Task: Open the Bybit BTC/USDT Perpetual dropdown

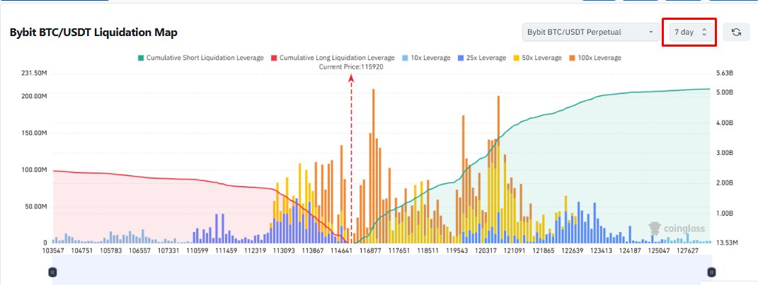Action: point(590,33)
